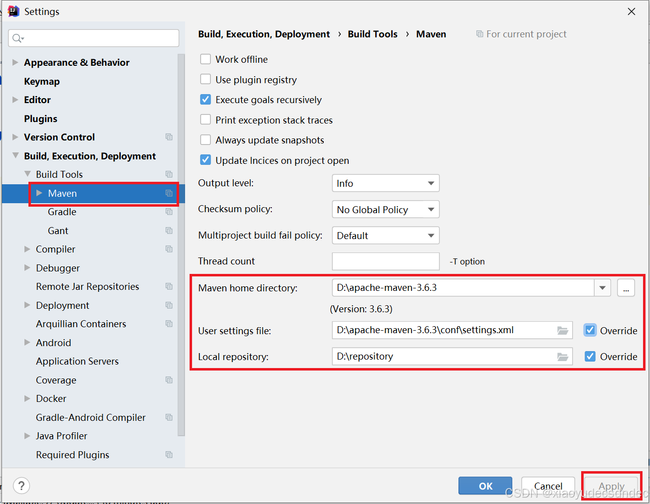Browse folder icon for User settings file

coord(563,330)
